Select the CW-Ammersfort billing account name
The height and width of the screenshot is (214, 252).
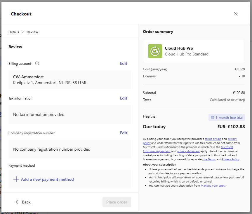click(28, 77)
